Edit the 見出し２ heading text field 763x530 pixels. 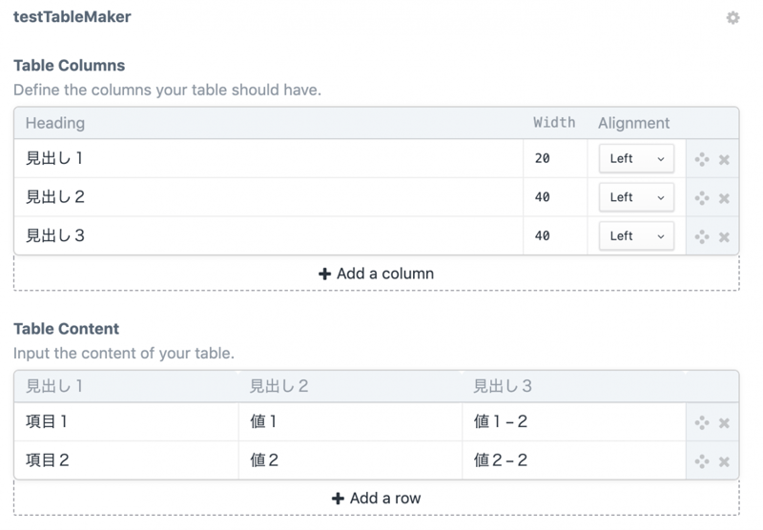pyautogui.click(x=267, y=197)
